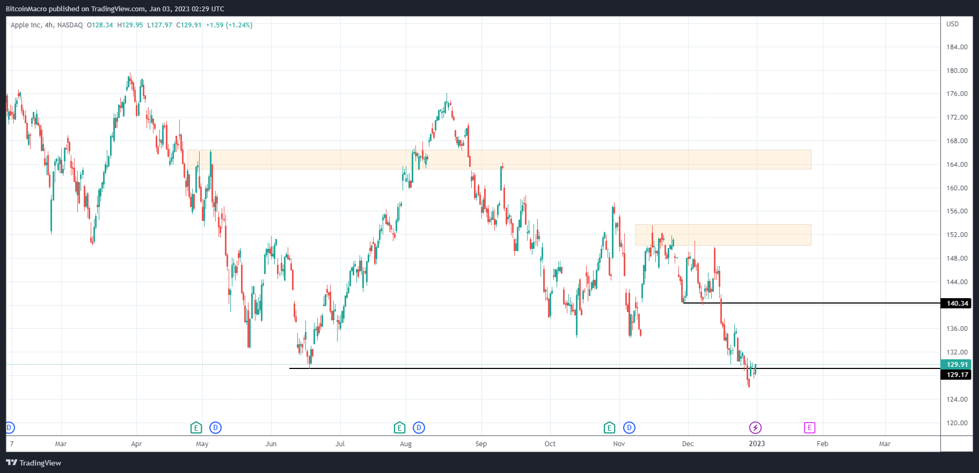
Task: Click the 184.00 price axis label
Action: 956,47
